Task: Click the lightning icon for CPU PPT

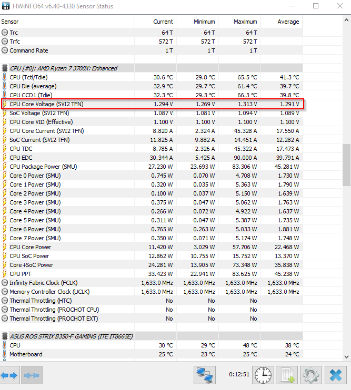Action: [5, 274]
